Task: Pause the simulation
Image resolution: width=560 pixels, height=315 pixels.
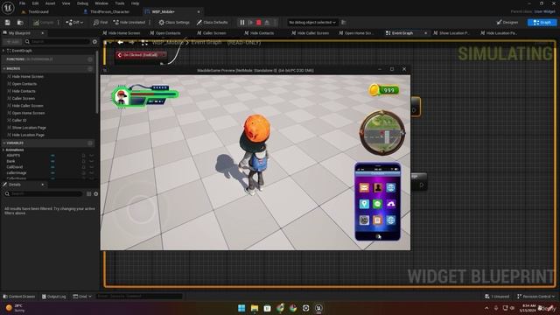Action: [x=242, y=22]
